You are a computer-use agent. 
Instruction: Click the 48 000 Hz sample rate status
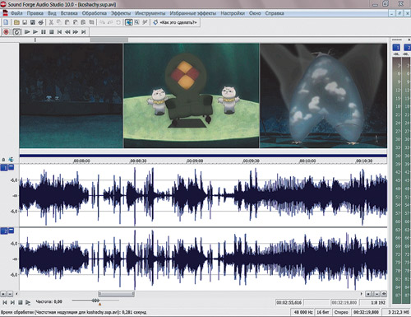303,312
